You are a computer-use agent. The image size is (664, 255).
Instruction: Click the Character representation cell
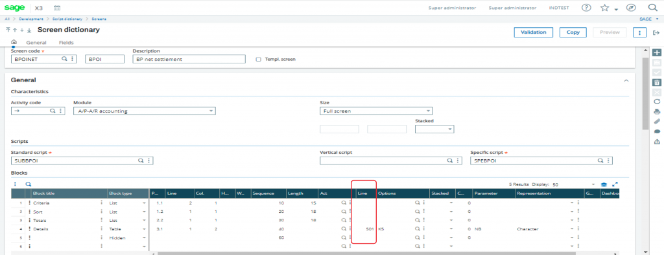(543, 228)
